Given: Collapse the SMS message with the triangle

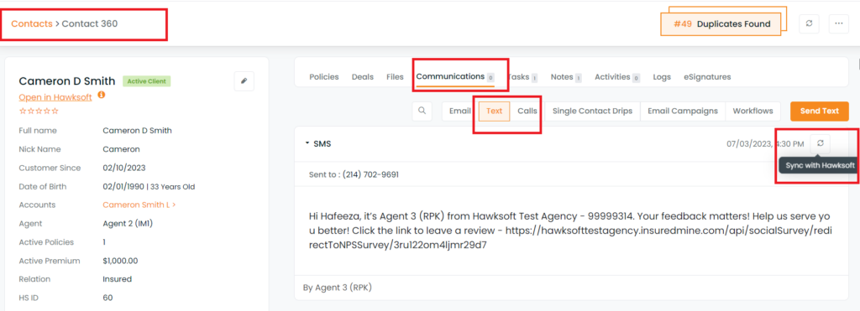Looking at the screenshot, I should pyautogui.click(x=307, y=143).
